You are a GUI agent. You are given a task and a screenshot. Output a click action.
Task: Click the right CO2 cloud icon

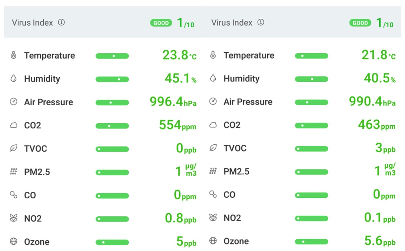[213, 125]
